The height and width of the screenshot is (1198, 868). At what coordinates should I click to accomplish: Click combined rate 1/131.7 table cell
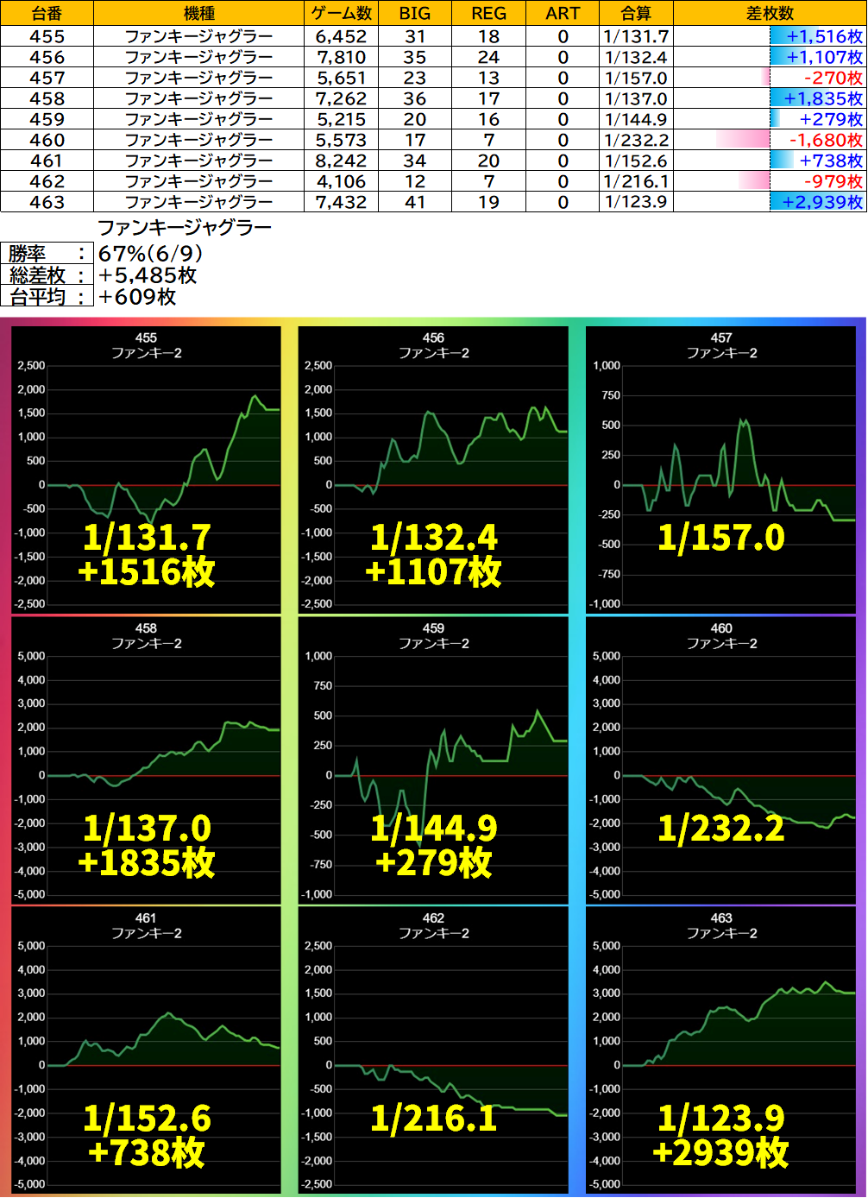[x=636, y=36]
